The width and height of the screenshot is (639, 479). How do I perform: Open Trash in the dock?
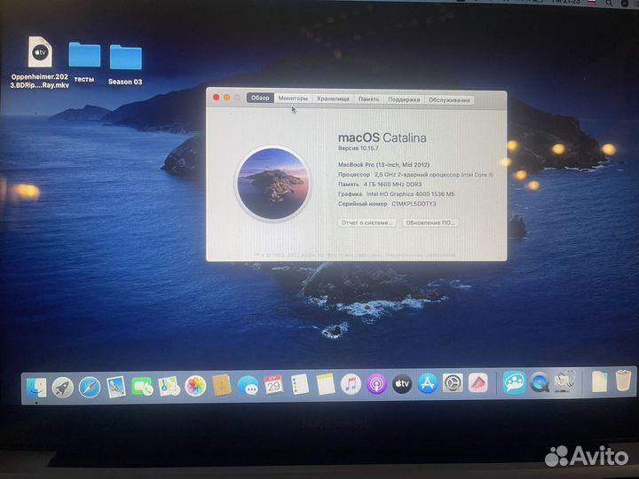click(623, 380)
